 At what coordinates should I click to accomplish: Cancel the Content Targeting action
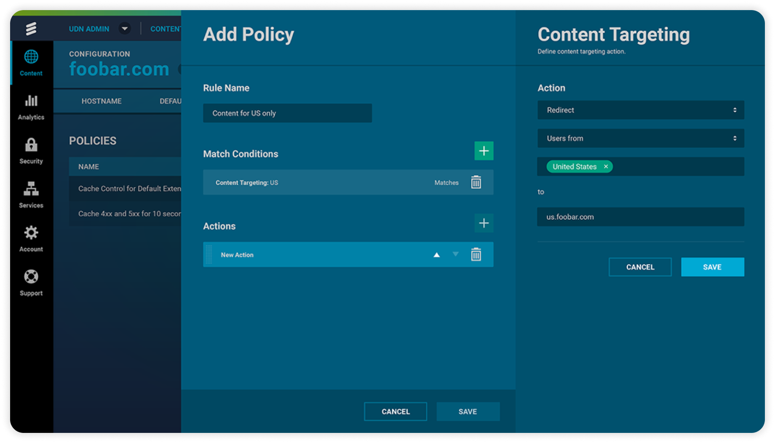[x=640, y=267]
